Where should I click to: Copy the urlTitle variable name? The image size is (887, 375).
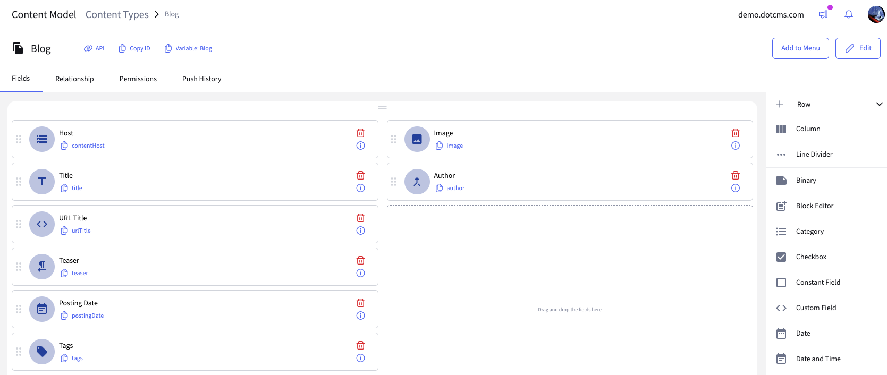[64, 231]
